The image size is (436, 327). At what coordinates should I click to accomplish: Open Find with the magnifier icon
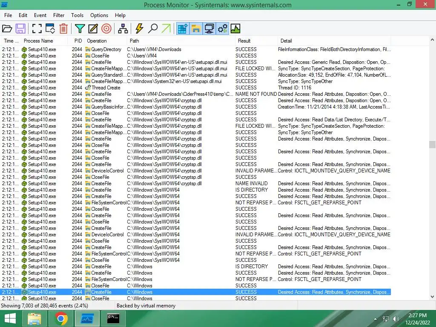tap(153, 29)
